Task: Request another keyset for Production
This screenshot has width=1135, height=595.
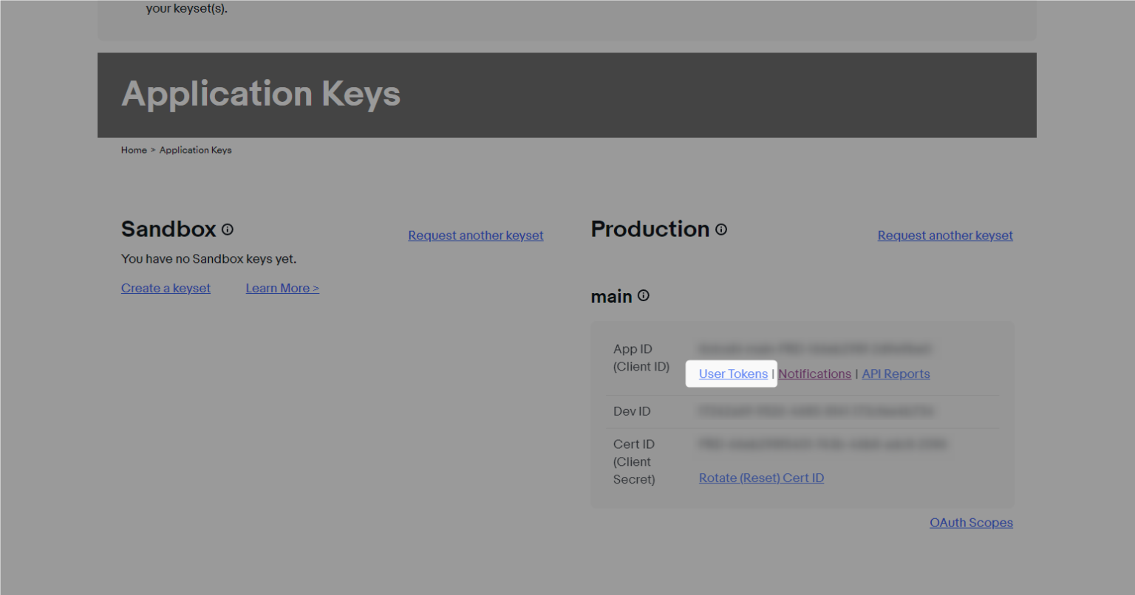Action: pos(945,235)
